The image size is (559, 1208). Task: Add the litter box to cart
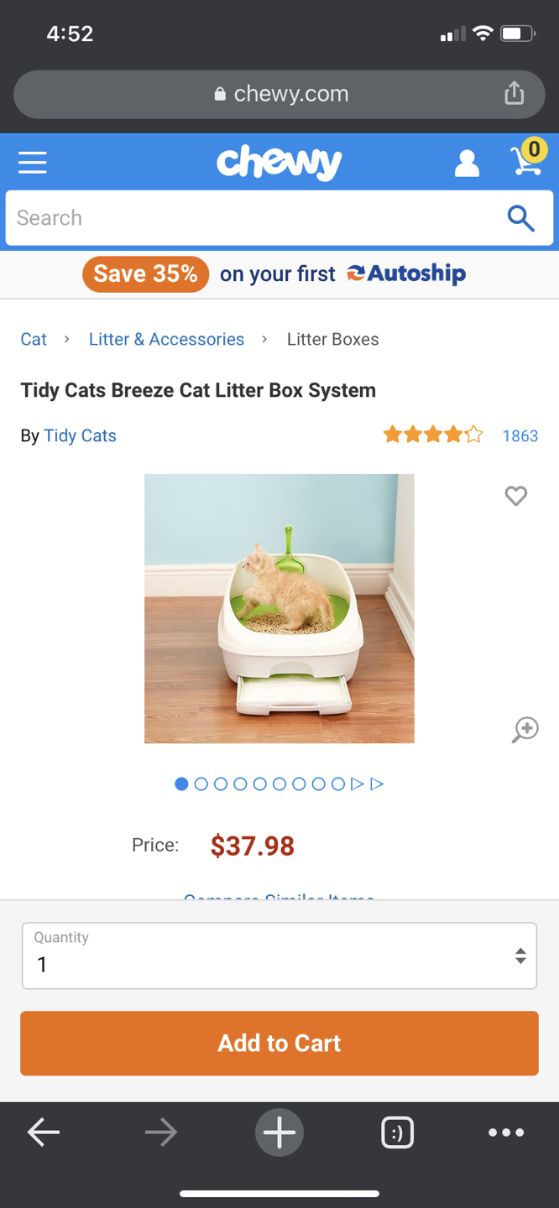point(279,1043)
